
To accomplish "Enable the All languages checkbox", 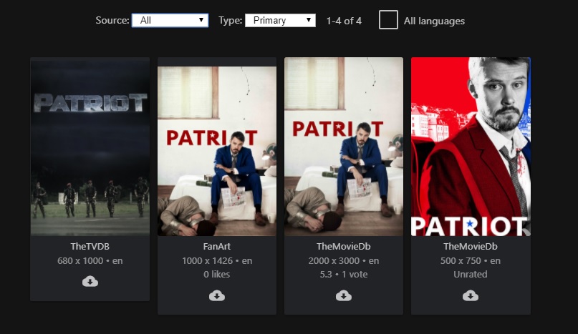I will coord(388,20).
